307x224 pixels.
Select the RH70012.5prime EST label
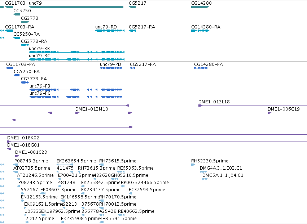pyautogui.click(x=118, y=204)
